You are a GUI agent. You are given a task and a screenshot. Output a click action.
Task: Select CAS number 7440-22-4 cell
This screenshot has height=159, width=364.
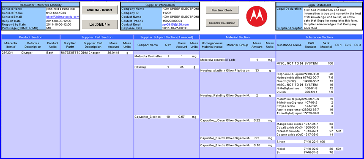click(x=311, y=141)
